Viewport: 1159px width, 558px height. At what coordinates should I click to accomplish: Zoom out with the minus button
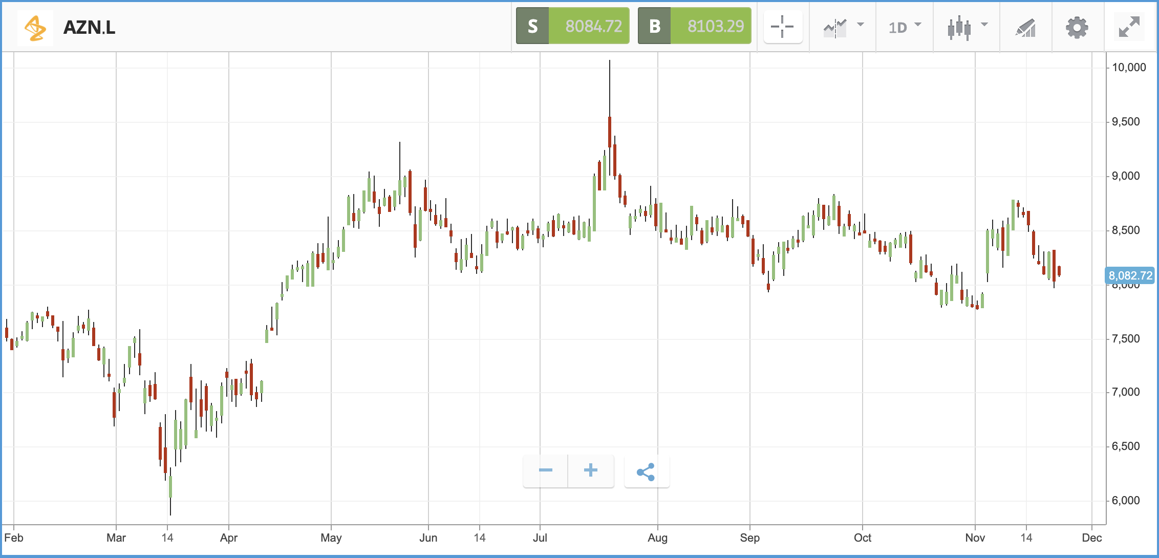(546, 470)
